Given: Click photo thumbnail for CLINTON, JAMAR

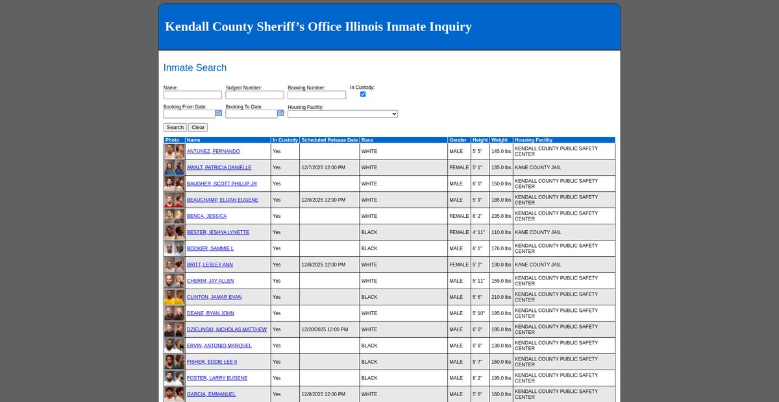Looking at the screenshot, I should 175,297.
